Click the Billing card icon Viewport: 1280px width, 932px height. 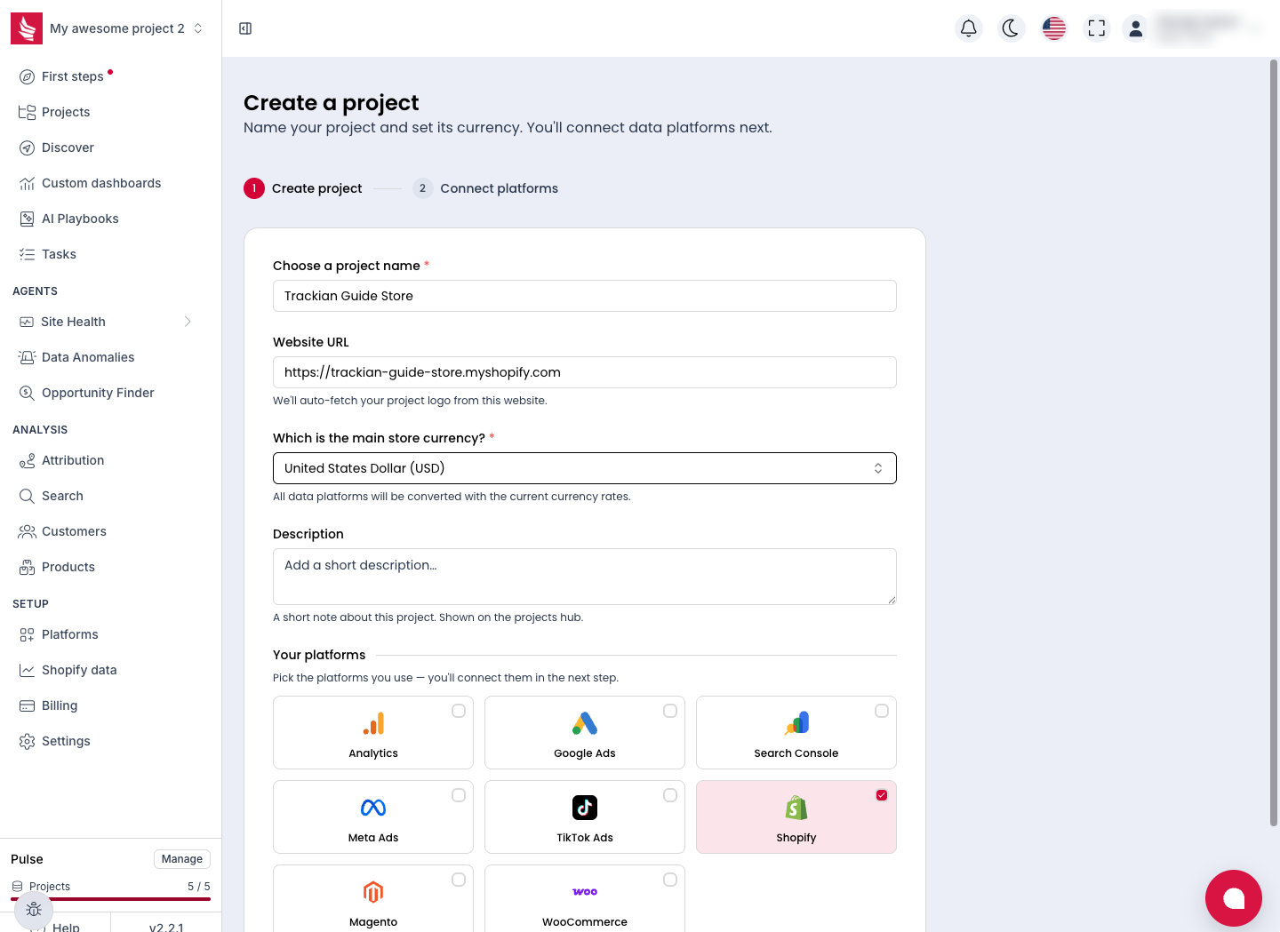coord(27,705)
